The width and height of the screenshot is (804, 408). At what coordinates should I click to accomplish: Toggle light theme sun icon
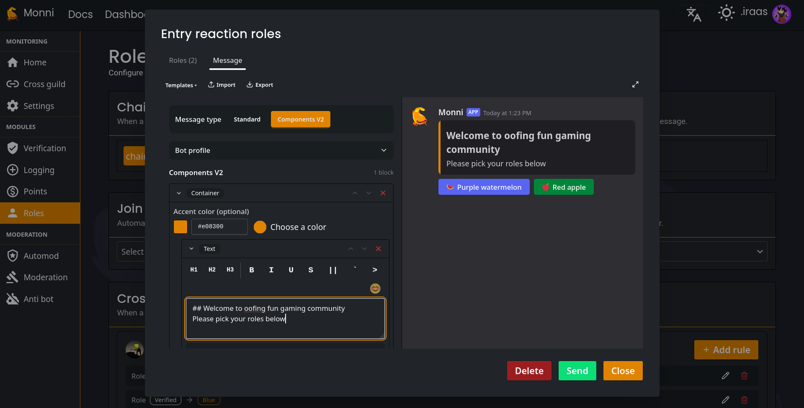click(726, 13)
